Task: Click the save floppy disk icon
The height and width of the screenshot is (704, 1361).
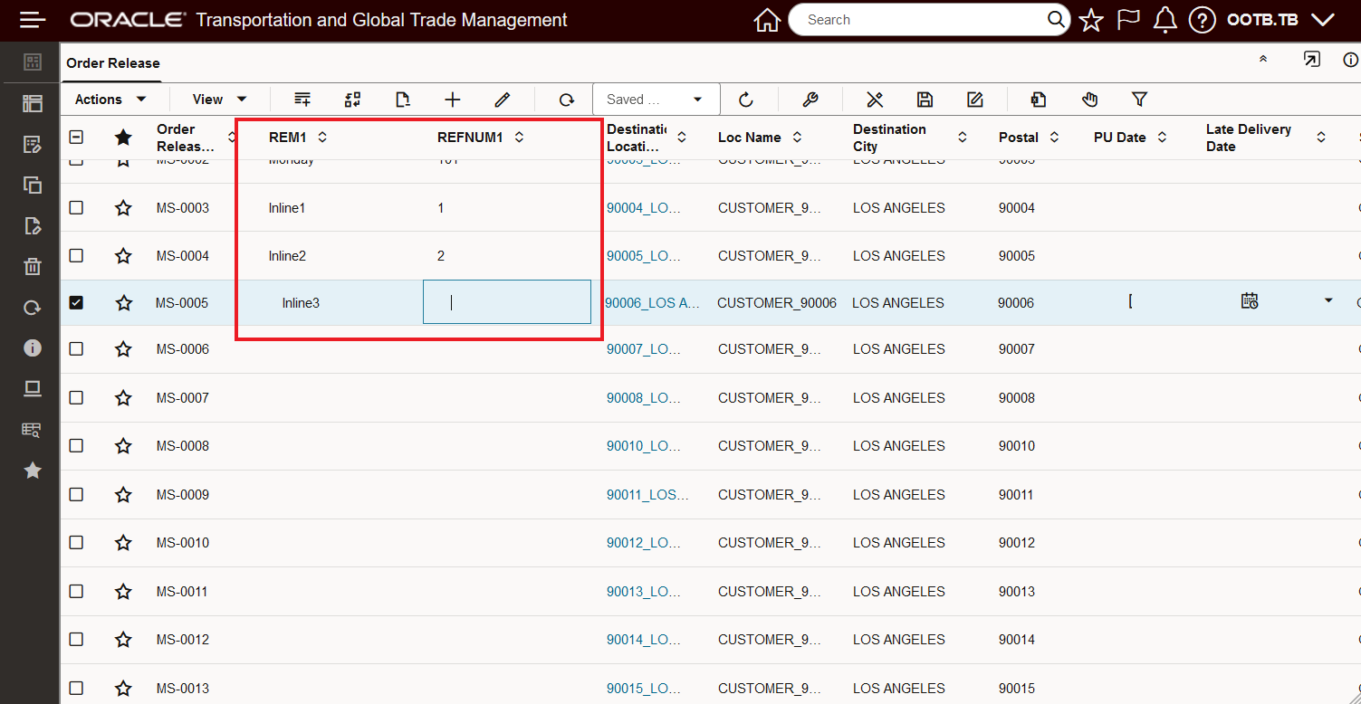Action: tap(925, 100)
